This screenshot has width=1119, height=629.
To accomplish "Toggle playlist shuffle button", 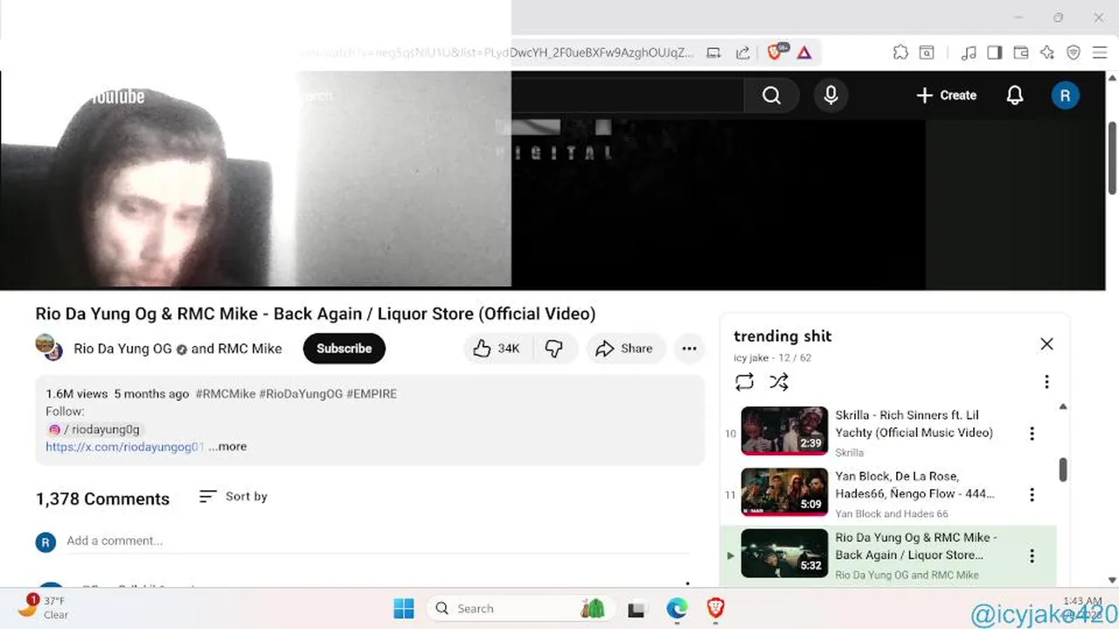I will [779, 382].
